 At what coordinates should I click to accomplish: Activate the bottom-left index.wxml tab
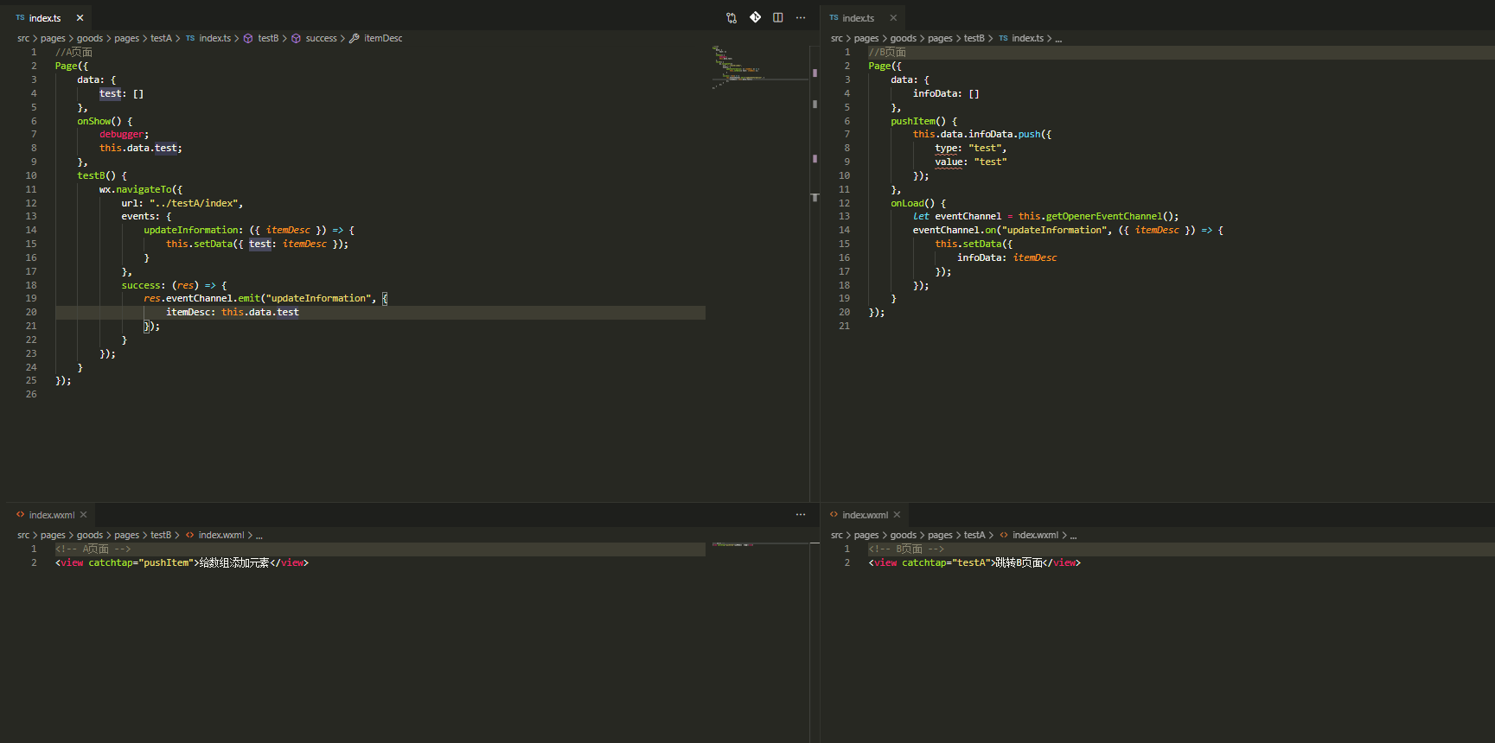tap(52, 514)
